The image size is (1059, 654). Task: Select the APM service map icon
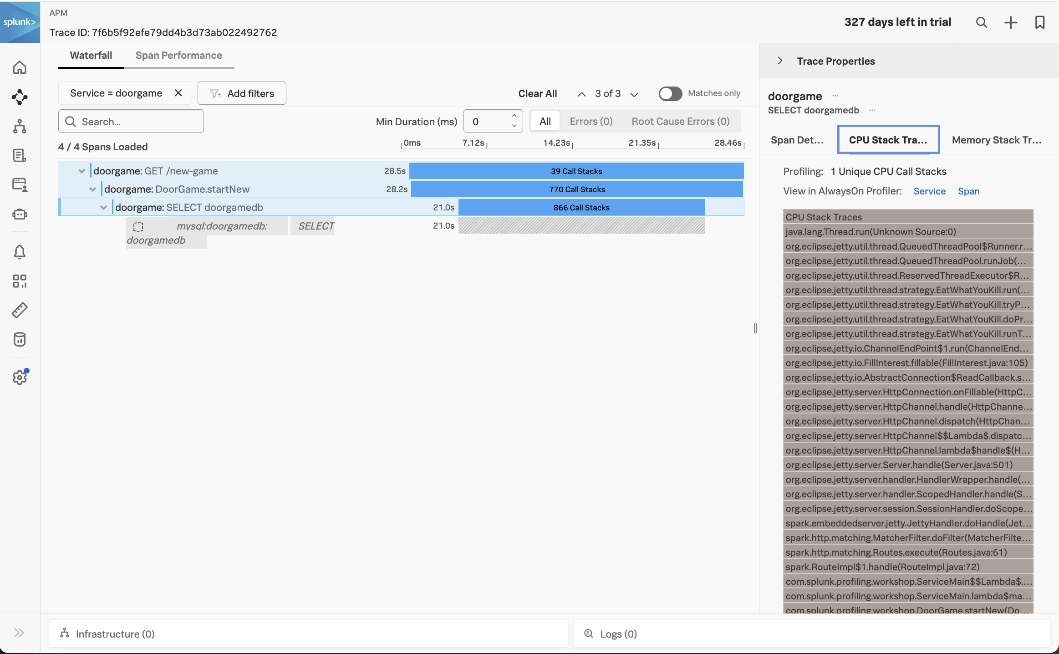tap(20, 97)
